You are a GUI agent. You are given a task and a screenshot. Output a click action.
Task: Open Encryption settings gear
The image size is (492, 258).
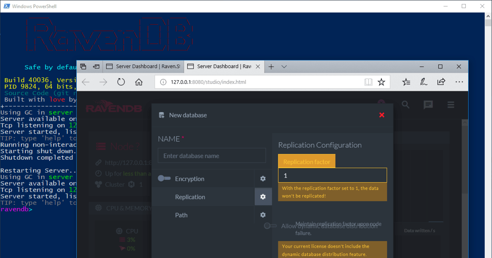(263, 179)
